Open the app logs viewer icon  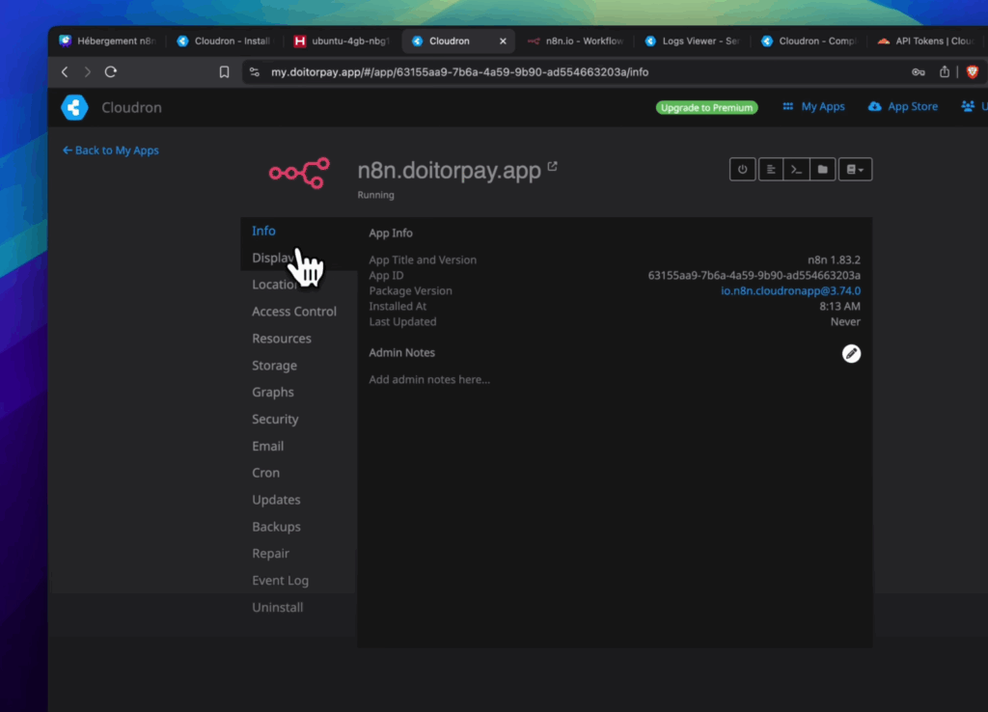[x=770, y=169]
